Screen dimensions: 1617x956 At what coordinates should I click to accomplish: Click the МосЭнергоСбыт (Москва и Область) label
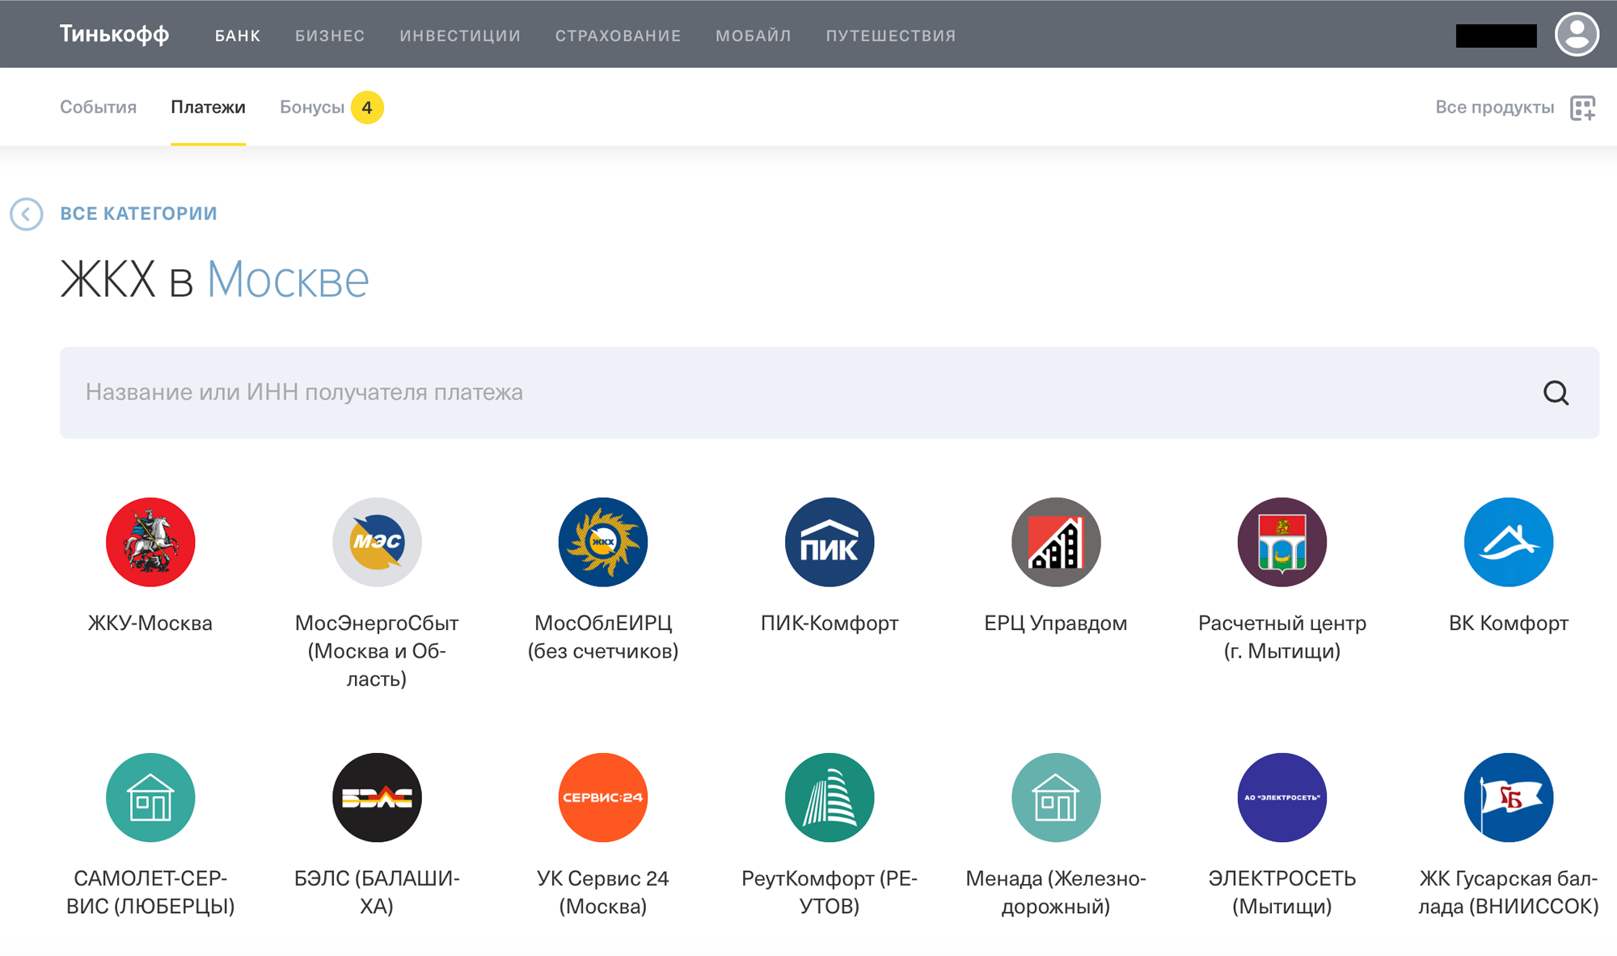[377, 650]
